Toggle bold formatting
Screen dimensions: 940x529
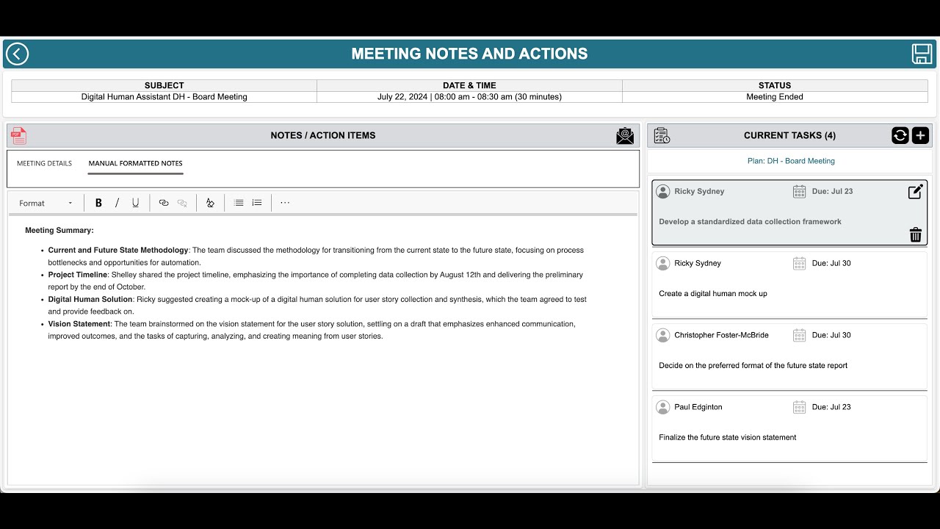tap(98, 203)
